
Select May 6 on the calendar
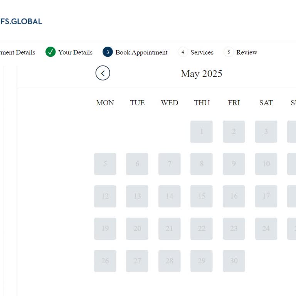(137, 164)
